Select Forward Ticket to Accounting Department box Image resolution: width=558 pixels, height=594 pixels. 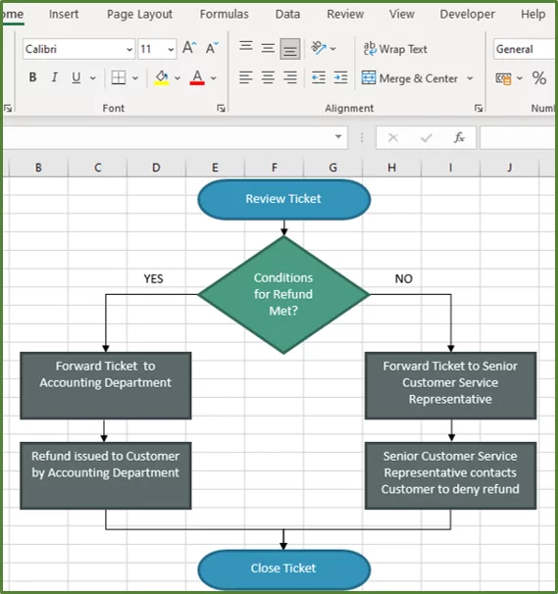(x=105, y=385)
